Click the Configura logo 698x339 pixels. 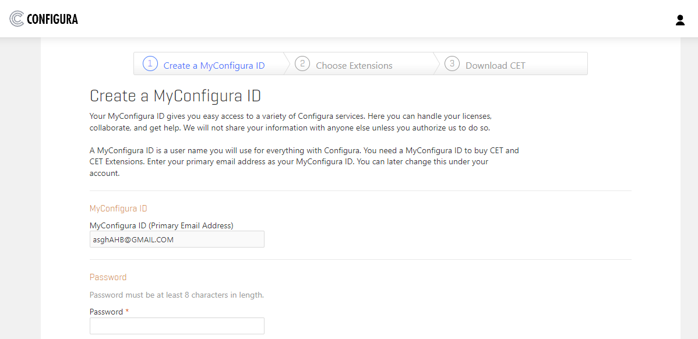[x=44, y=19]
